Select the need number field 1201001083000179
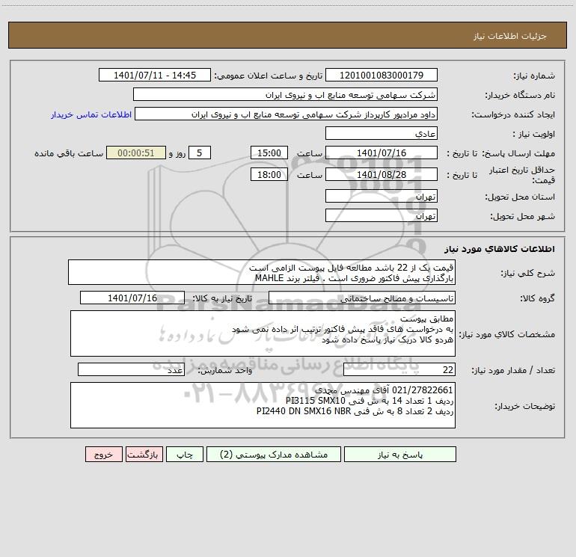The image size is (576, 557). pyautogui.click(x=382, y=75)
